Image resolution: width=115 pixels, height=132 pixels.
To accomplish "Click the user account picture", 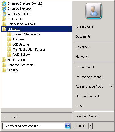I will tap(93, 11).
